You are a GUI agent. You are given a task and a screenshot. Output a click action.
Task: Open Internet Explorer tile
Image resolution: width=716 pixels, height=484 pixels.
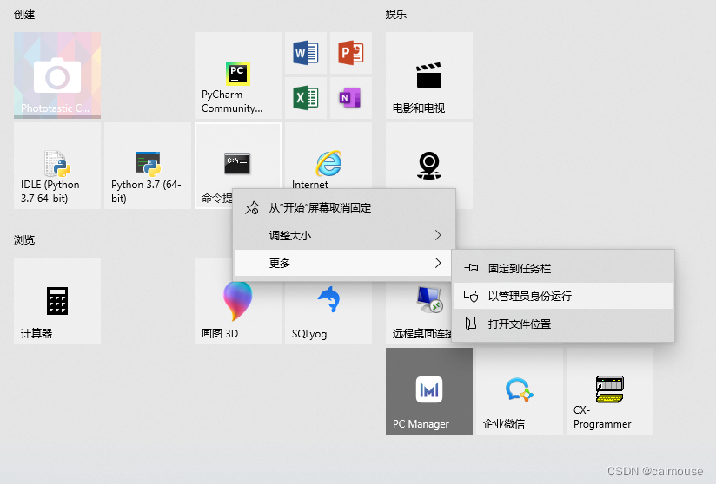(x=328, y=155)
